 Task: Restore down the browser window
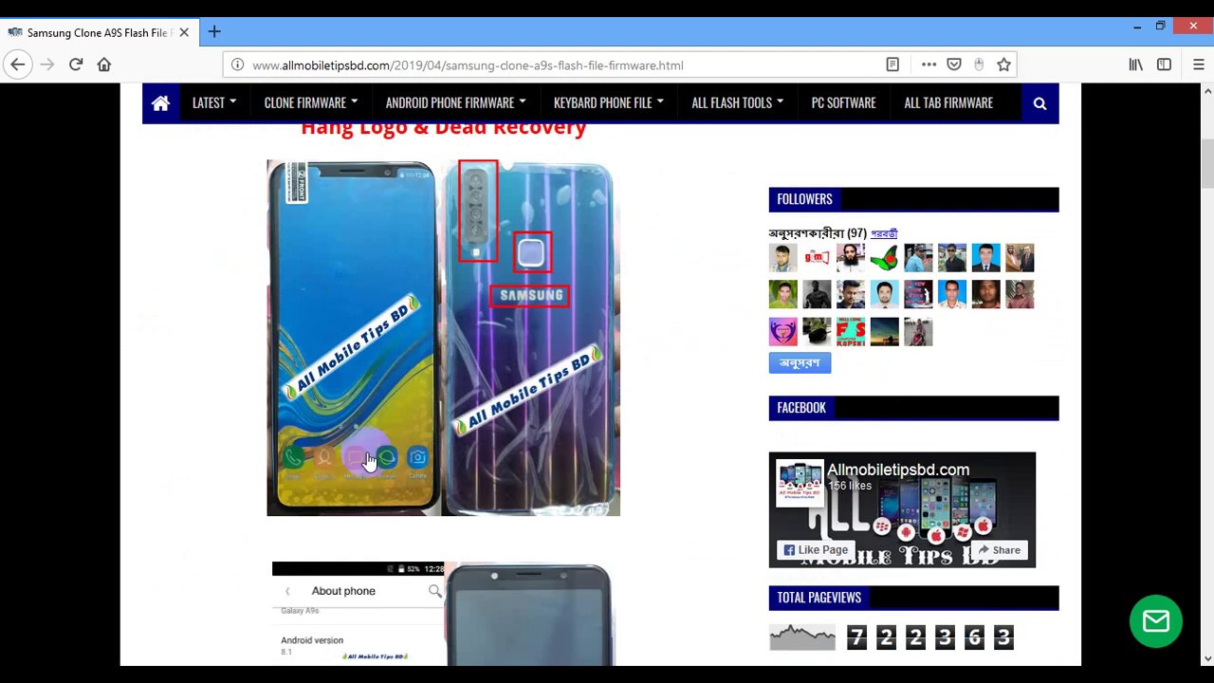[x=1160, y=27]
